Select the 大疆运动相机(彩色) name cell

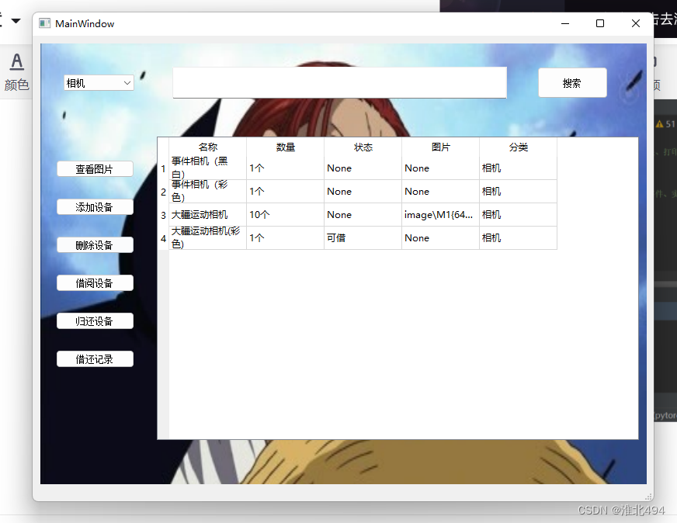(x=207, y=238)
